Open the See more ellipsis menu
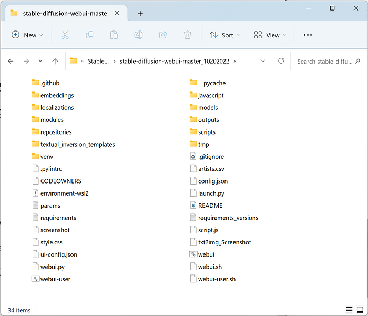 [x=308, y=35]
